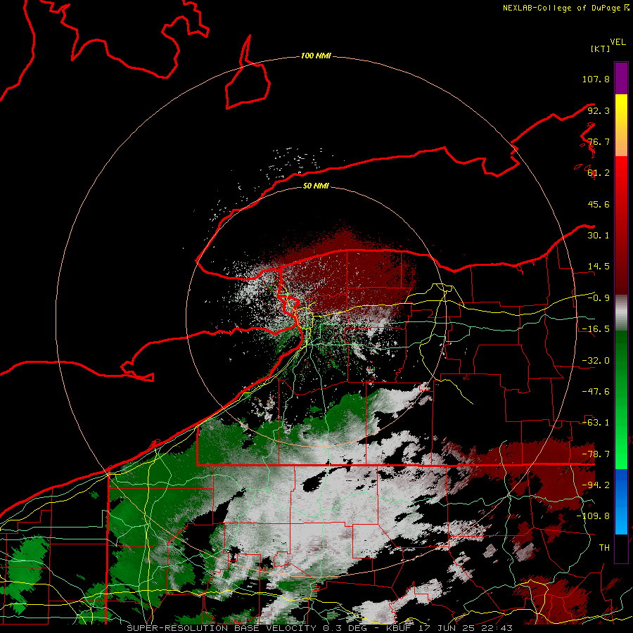Click the 100 NMI range ring label
This screenshot has width=633, height=633.
(316, 56)
